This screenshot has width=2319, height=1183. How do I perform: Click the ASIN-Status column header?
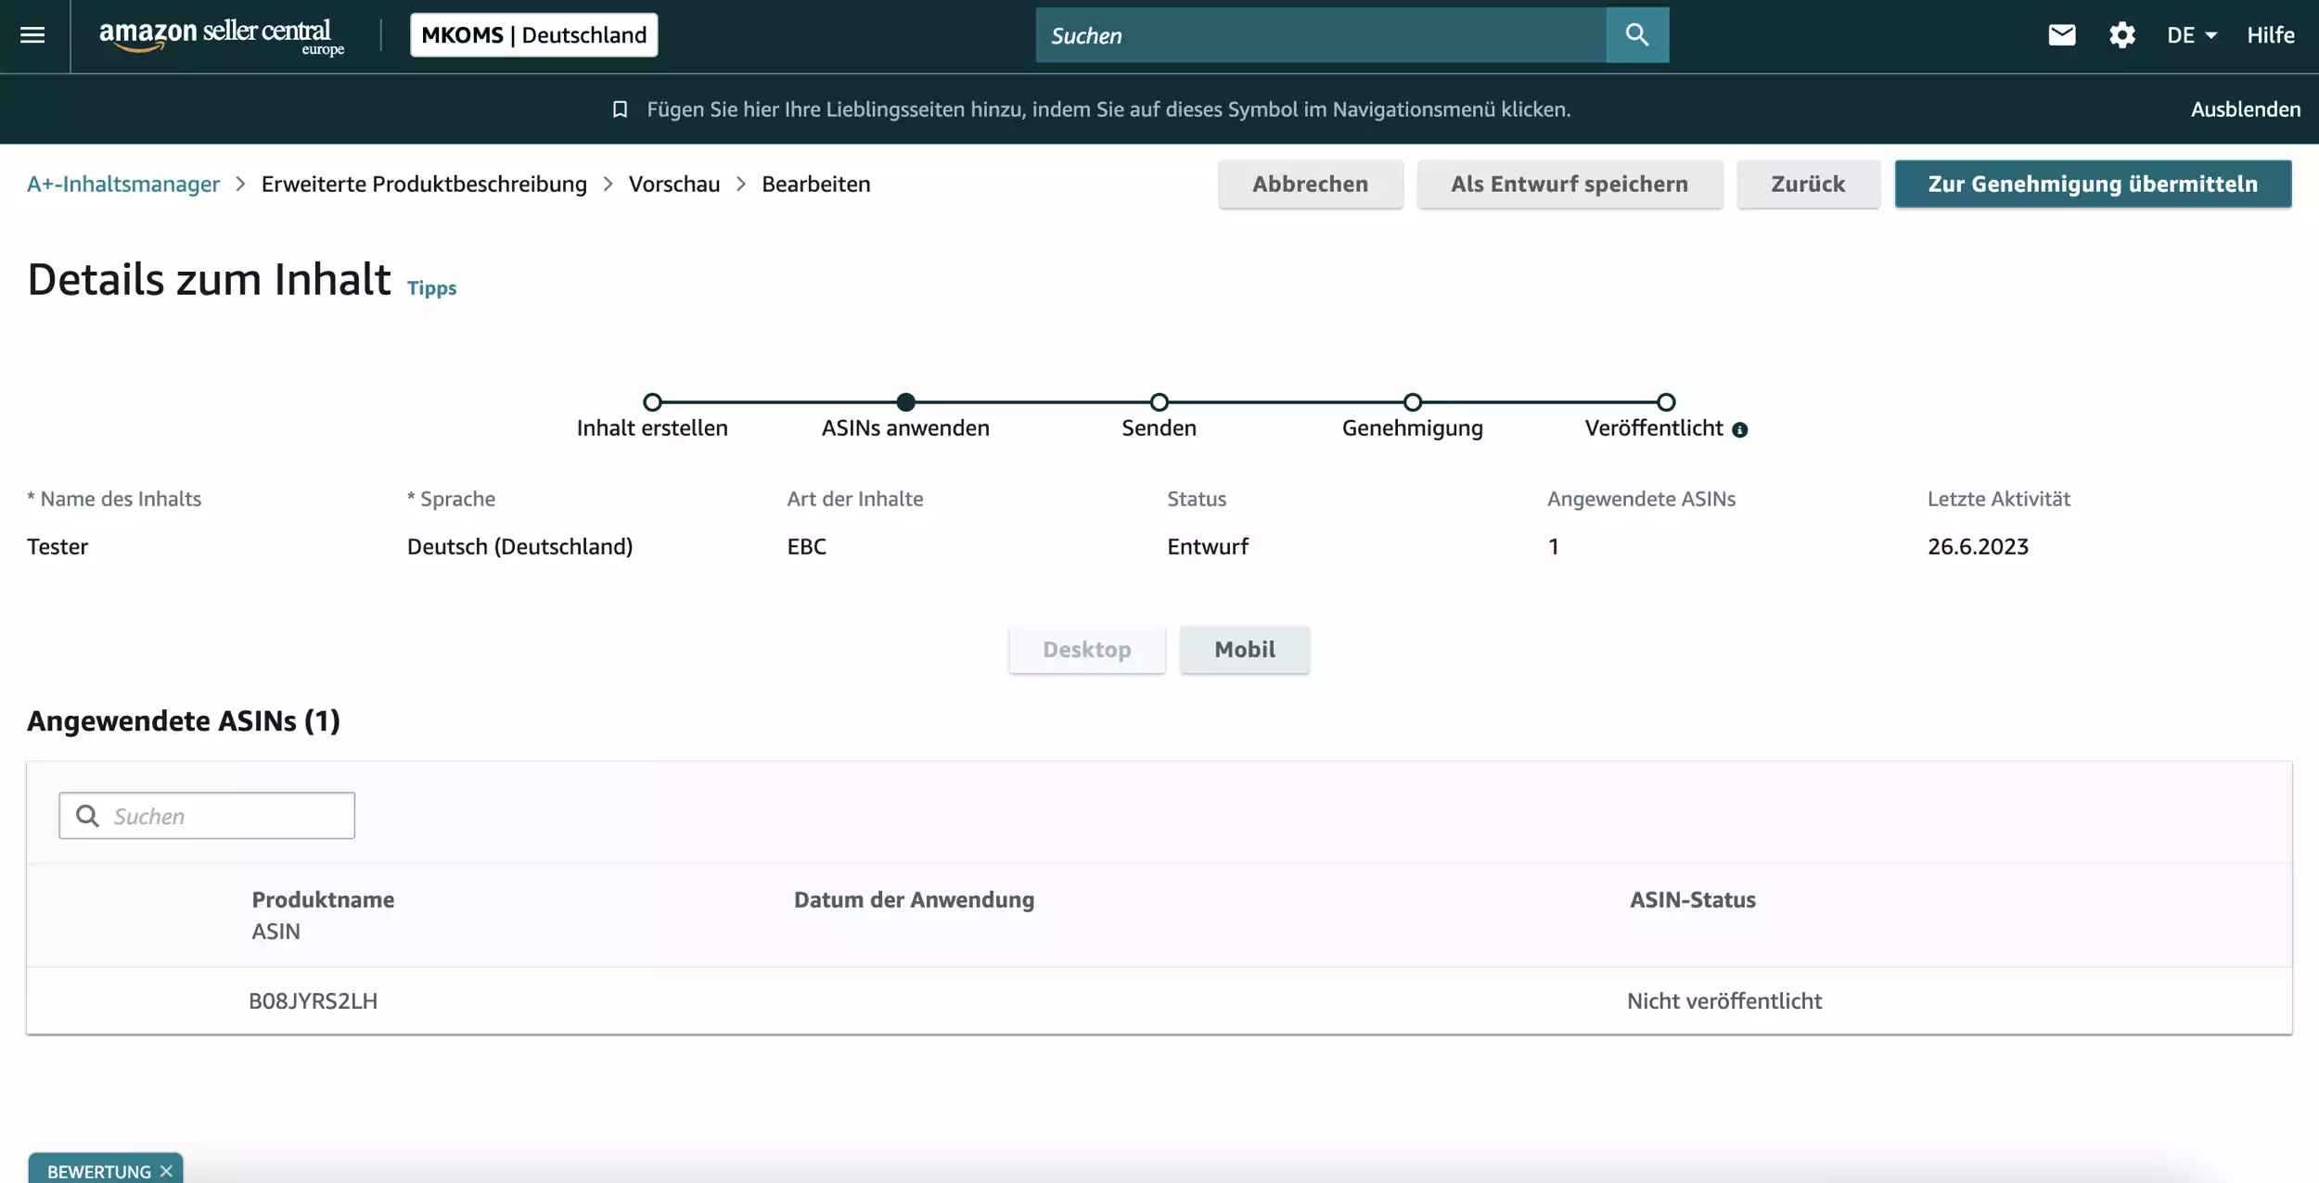(1693, 899)
